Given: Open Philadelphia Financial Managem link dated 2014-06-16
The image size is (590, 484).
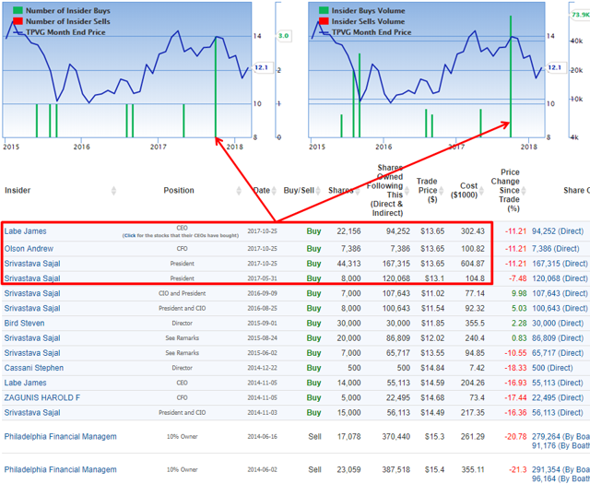Looking at the screenshot, I should point(60,437).
